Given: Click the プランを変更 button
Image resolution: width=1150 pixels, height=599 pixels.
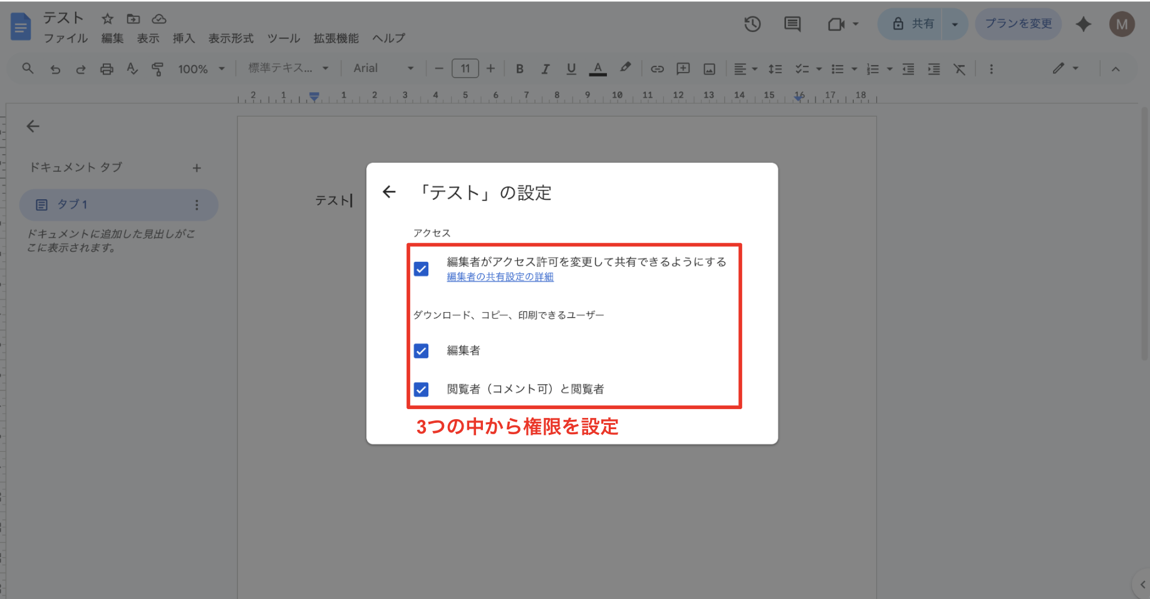Looking at the screenshot, I should [1018, 24].
